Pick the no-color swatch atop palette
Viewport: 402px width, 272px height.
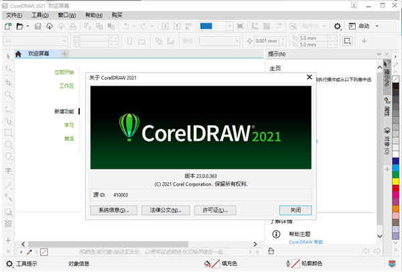tap(395, 78)
